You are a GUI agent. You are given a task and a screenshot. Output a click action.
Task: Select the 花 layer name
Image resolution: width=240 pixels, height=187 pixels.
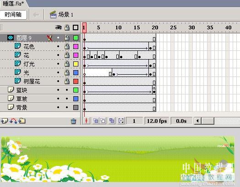26,55
